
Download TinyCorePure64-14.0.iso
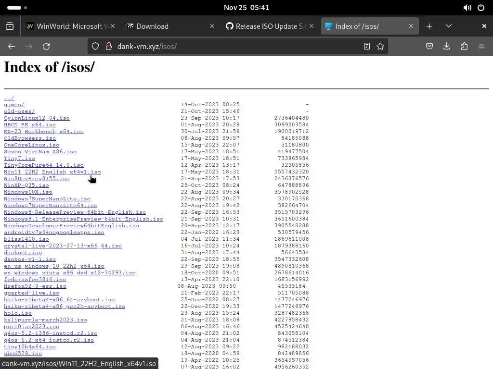coord(44,165)
